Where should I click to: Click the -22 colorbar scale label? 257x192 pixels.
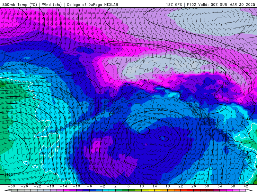(x=37, y=186)
